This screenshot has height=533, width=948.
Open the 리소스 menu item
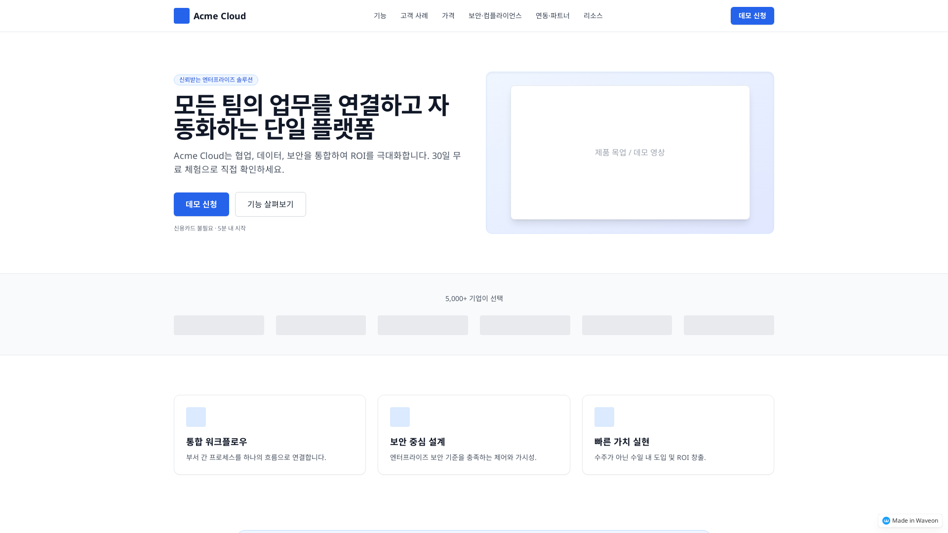coord(593,15)
